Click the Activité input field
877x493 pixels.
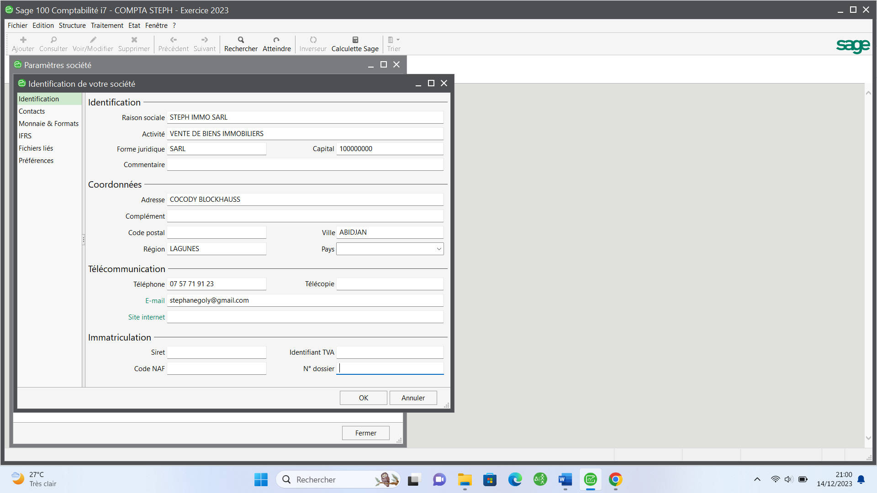tap(305, 134)
